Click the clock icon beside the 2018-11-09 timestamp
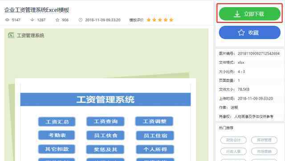Image resolution: width=285 pixels, height=161 pixels. coord(80,20)
